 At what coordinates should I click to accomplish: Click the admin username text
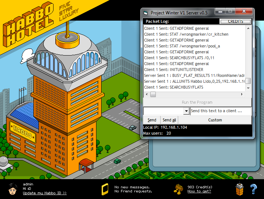[x=28, y=184]
